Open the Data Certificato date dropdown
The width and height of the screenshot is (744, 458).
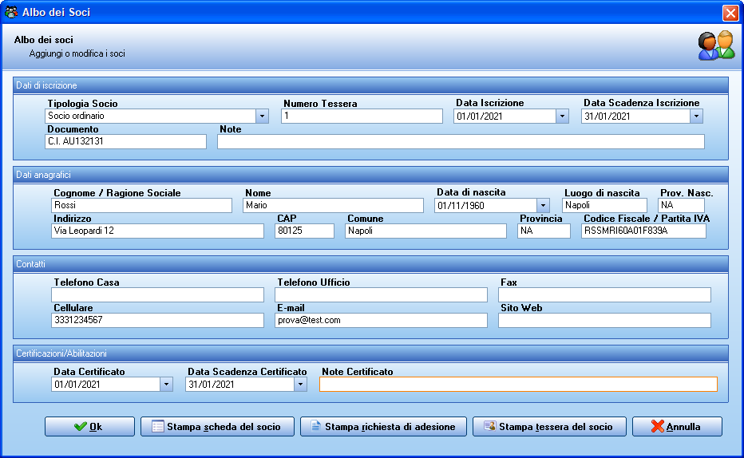pyautogui.click(x=166, y=385)
